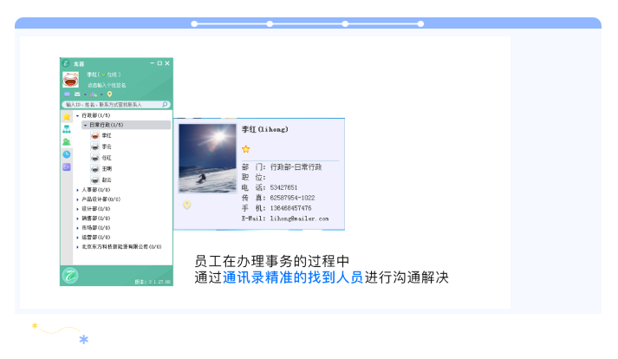The width and height of the screenshot is (618, 359).
Task: Expand the 销售部 department node
Action: [x=77, y=219]
